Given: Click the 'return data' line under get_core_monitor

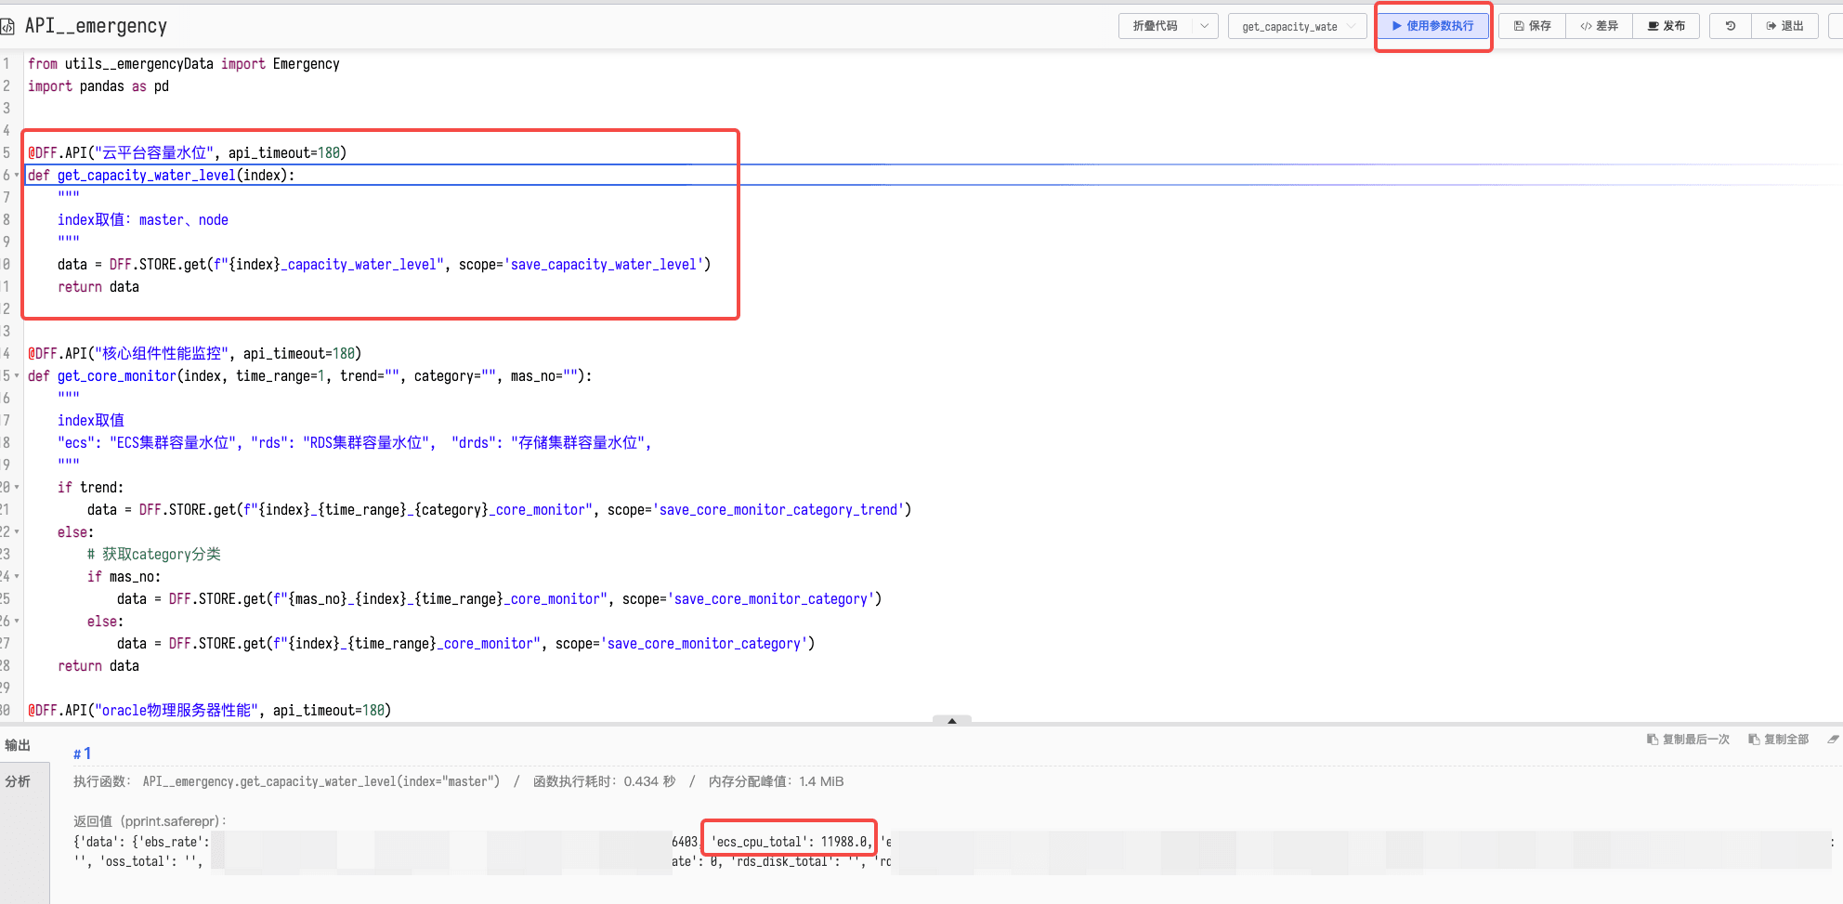Looking at the screenshot, I should pyautogui.click(x=98, y=665).
